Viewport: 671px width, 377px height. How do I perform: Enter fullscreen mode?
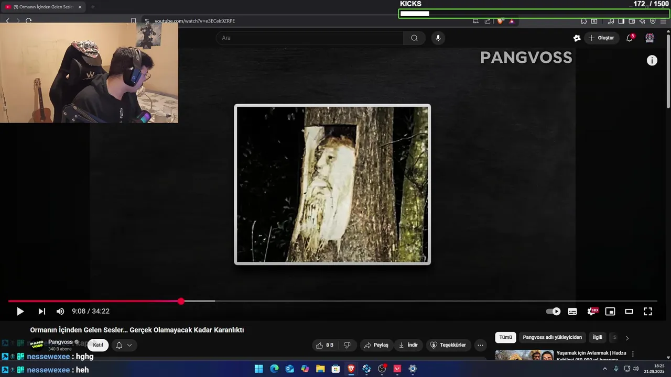pos(648,312)
